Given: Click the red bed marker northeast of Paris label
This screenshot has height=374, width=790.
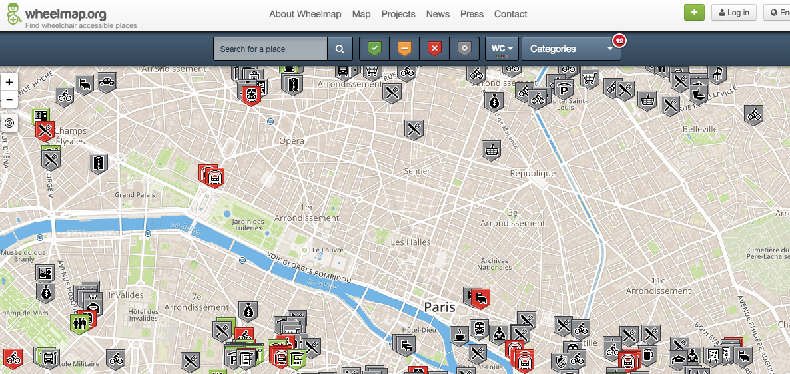Looking at the screenshot, I should [481, 299].
